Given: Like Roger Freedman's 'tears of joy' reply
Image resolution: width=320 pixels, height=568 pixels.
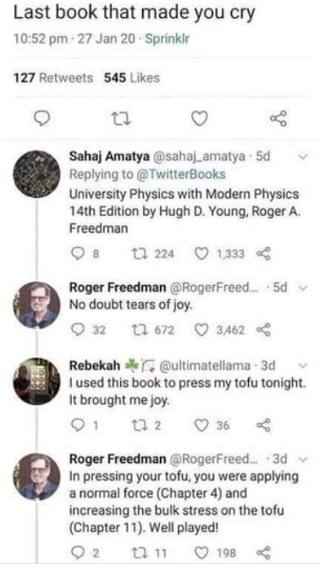Looking at the screenshot, I should [x=201, y=329].
